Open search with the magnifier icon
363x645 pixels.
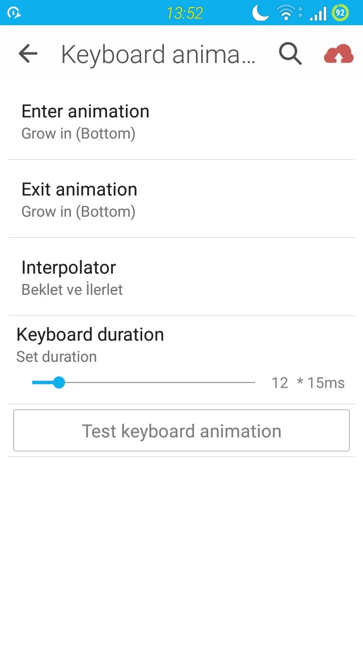pyautogui.click(x=290, y=53)
